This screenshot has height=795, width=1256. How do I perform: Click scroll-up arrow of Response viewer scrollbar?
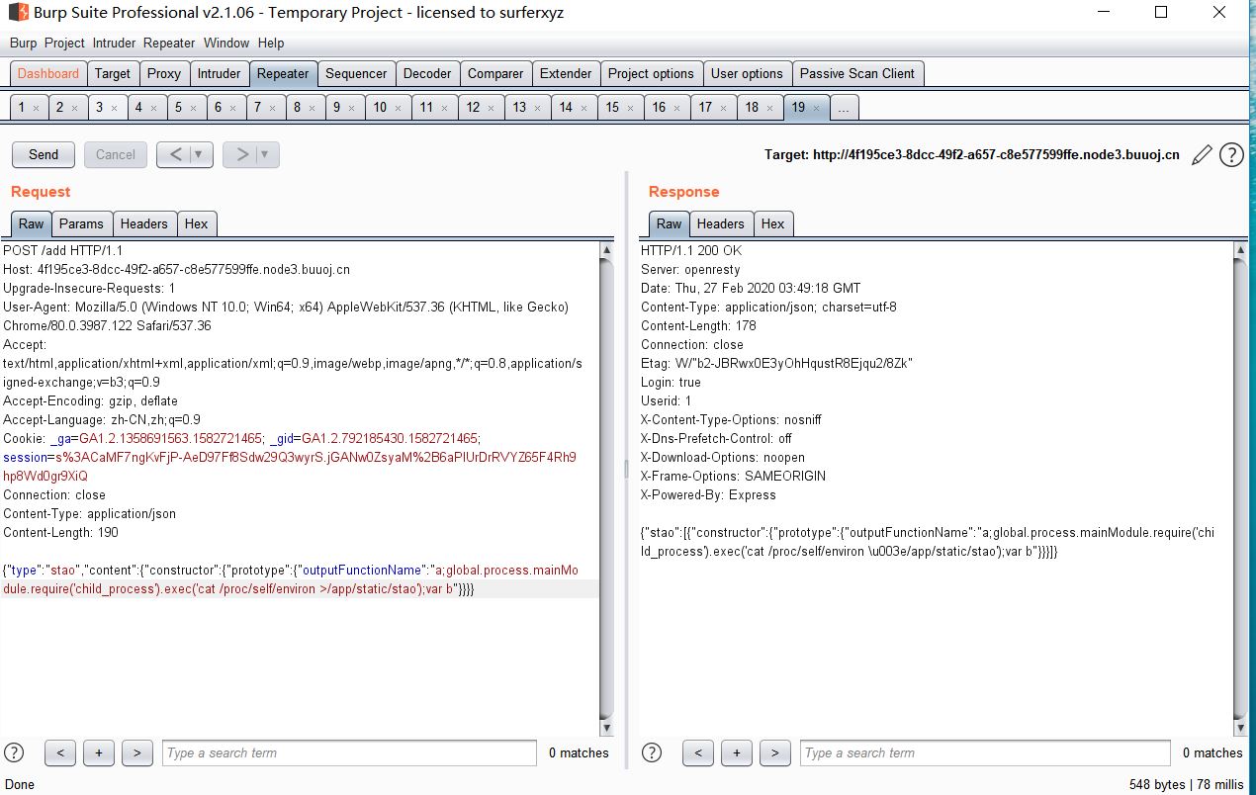pos(1240,250)
